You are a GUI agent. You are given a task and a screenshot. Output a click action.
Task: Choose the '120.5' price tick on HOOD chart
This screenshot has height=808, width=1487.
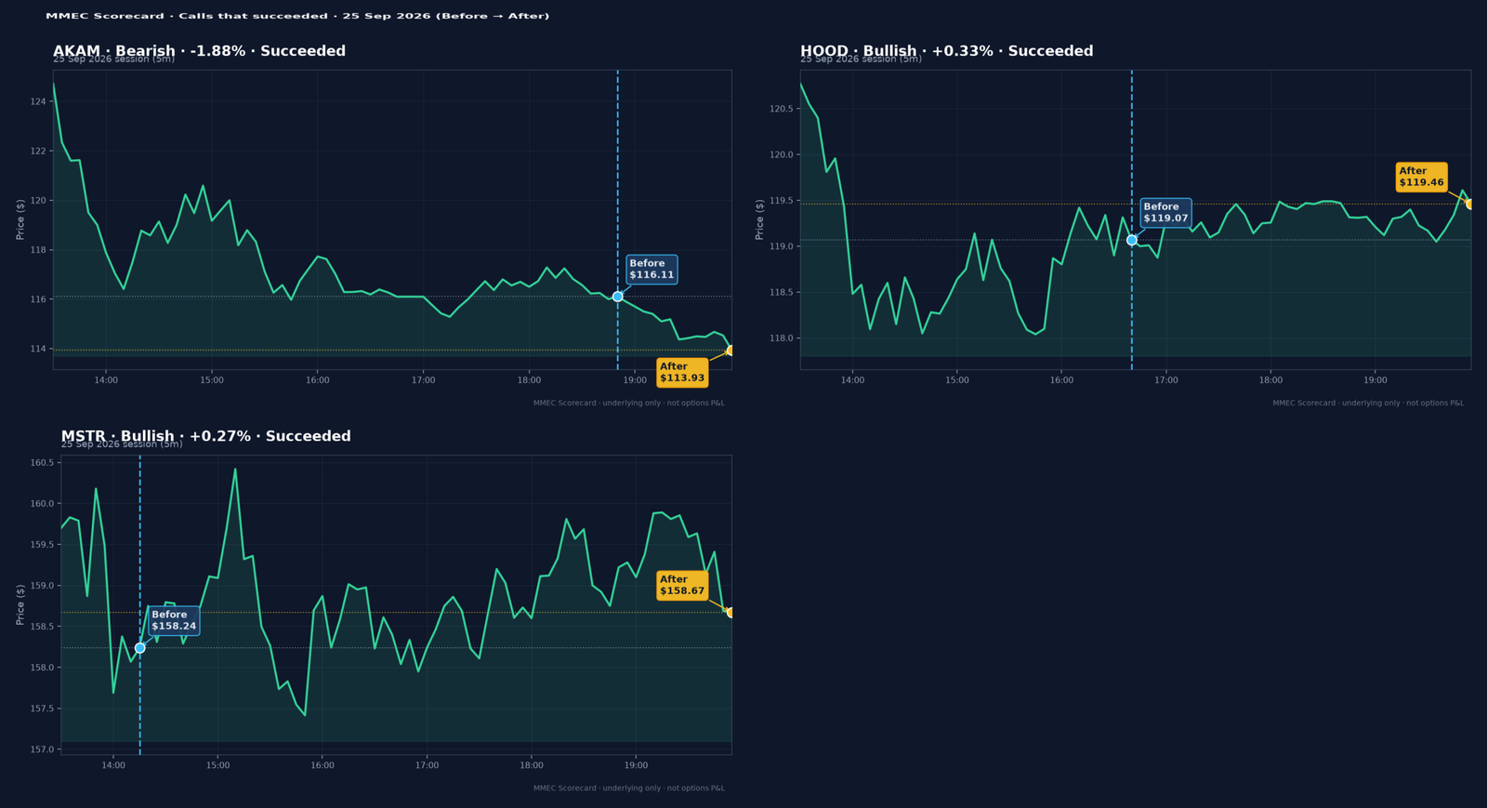point(782,109)
